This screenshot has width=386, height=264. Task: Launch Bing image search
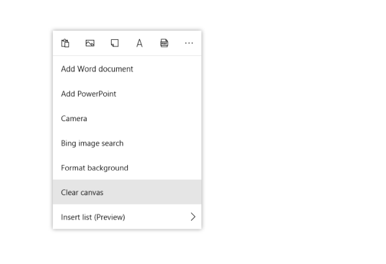point(127,143)
